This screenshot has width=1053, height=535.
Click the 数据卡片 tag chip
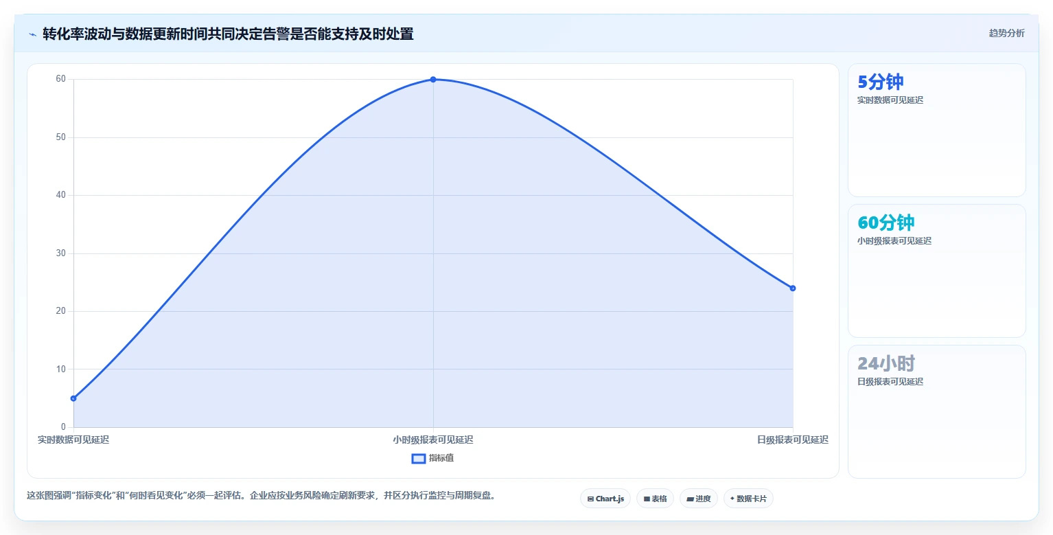(748, 499)
